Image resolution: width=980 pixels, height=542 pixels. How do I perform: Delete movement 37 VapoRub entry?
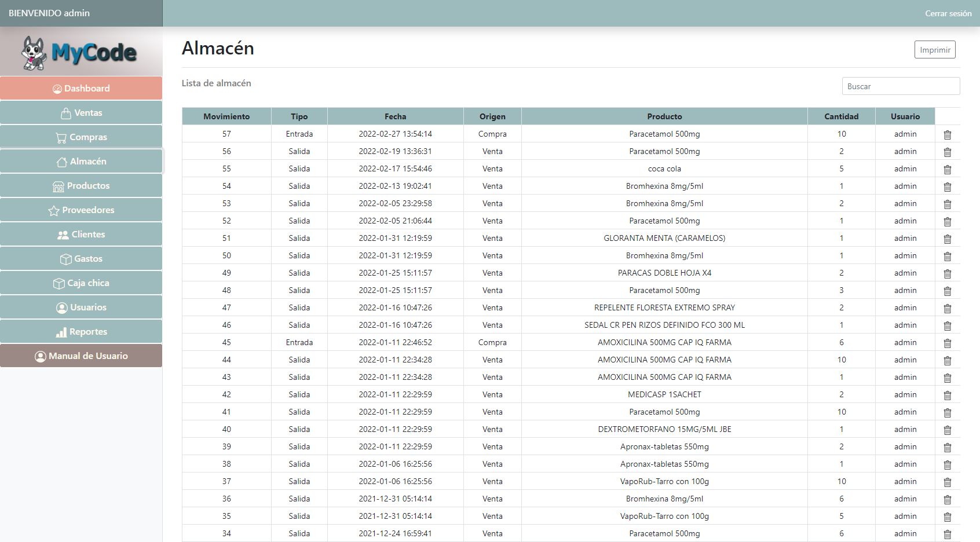pos(947,482)
